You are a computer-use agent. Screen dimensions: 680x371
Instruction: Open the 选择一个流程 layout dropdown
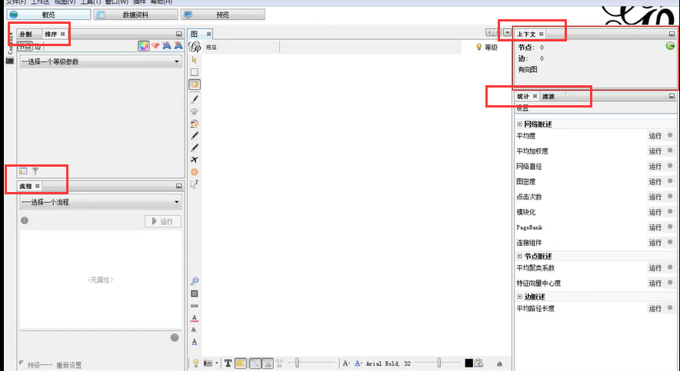(x=101, y=202)
